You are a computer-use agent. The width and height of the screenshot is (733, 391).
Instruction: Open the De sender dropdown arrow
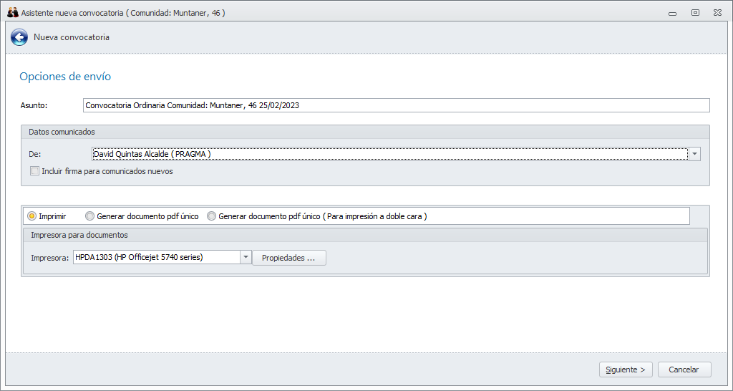coord(694,154)
